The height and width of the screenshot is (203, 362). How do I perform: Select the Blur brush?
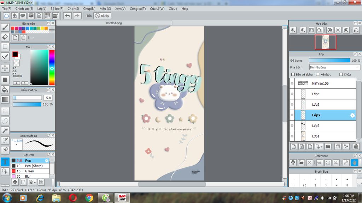(30, 176)
